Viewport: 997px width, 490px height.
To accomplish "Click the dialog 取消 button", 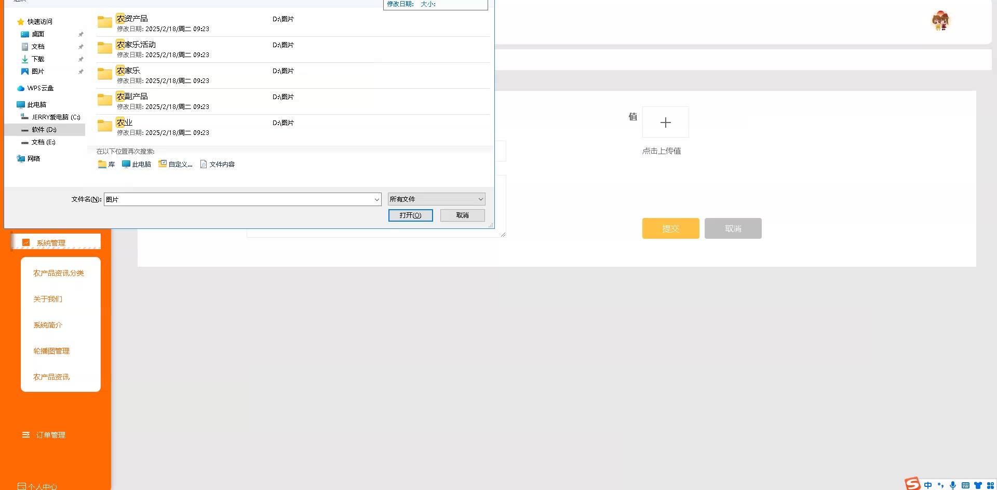I will [463, 215].
